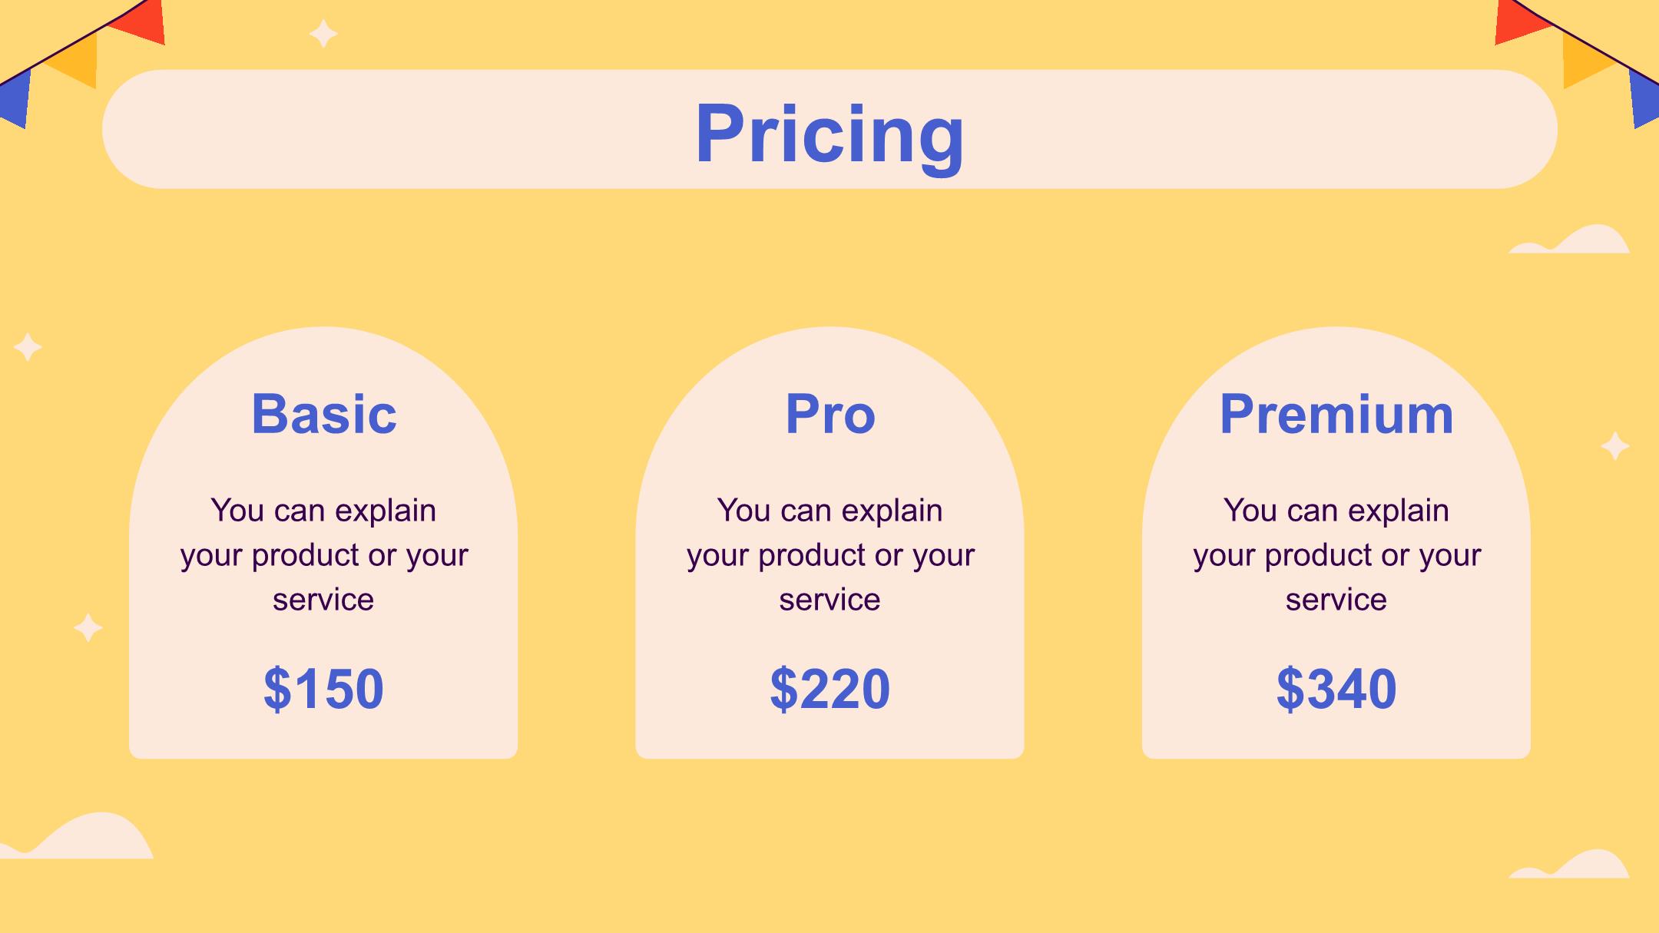Select the Pro plan heading
This screenshot has height=933, width=1659.
point(829,415)
